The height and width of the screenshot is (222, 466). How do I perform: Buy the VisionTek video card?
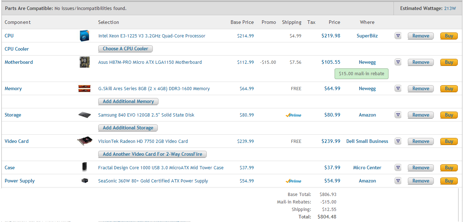point(449,141)
